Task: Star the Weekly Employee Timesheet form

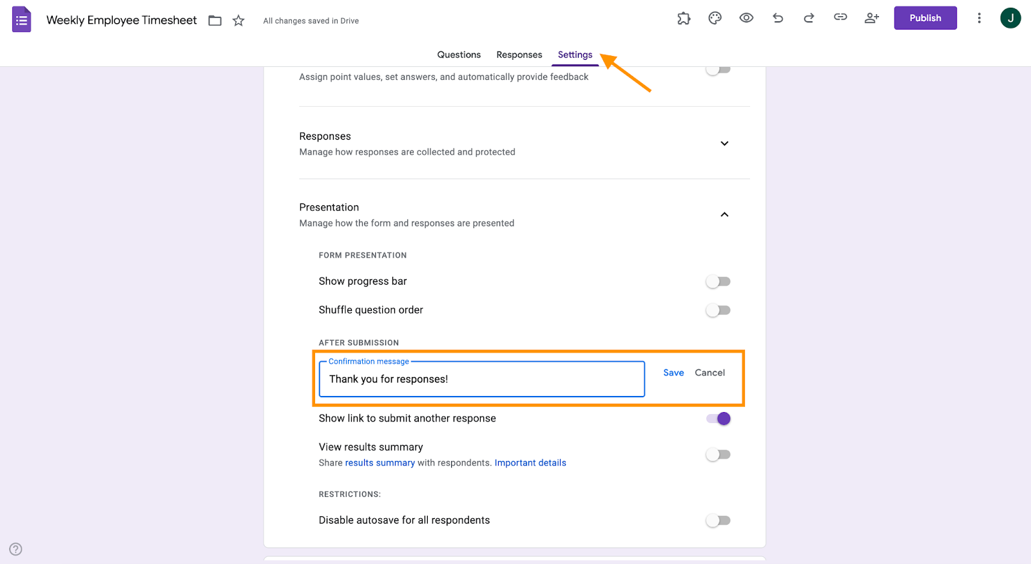Action: (x=238, y=21)
